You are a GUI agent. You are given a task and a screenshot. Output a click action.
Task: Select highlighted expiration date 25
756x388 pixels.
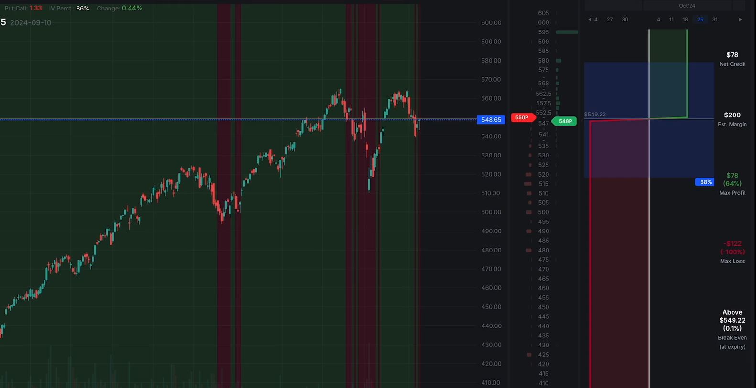(x=700, y=20)
